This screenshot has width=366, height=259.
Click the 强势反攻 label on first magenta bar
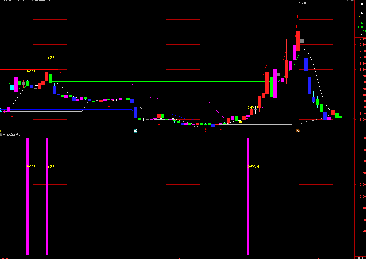[34, 167]
